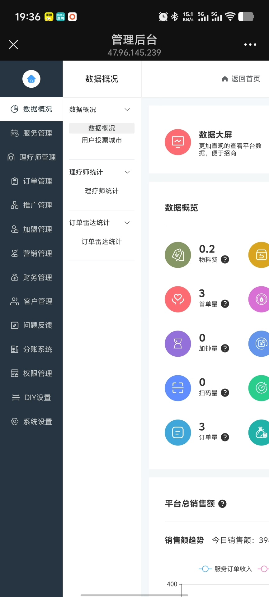Collapse the 订单雷达统计 submenu chevron
This screenshot has height=597, width=269.
pos(127,223)
